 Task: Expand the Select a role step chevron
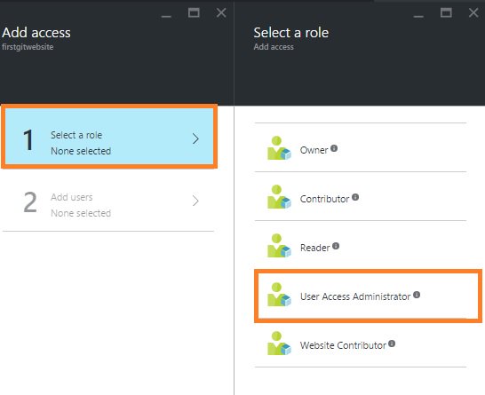(x=195, y=138)
